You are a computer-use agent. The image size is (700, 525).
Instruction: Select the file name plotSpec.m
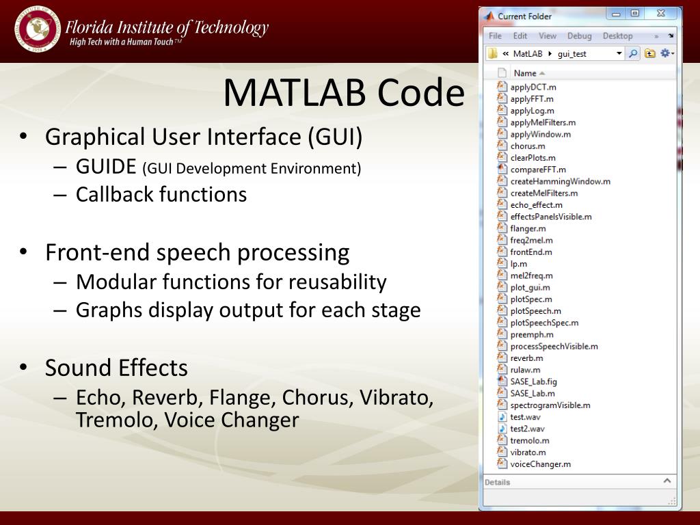click(x=531, y=299)
